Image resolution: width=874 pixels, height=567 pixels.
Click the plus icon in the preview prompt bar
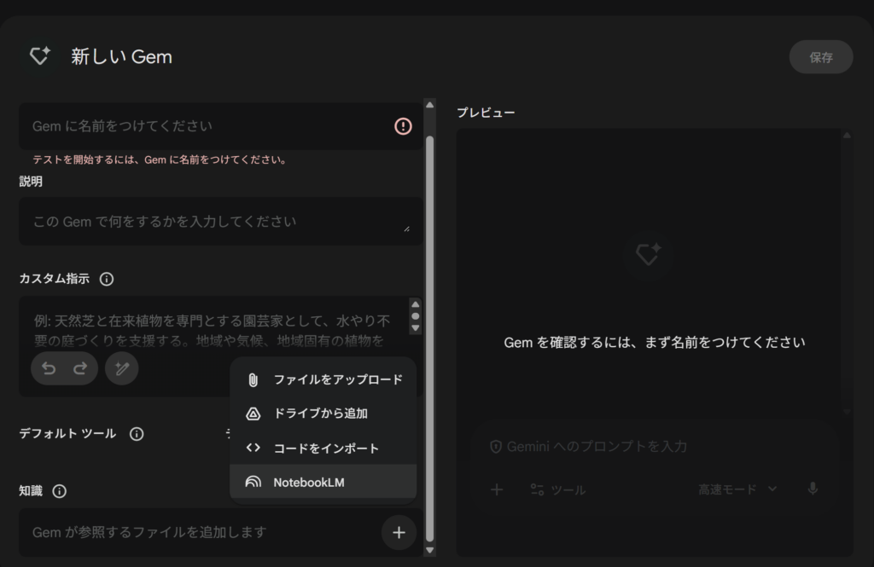coord(497,489)
